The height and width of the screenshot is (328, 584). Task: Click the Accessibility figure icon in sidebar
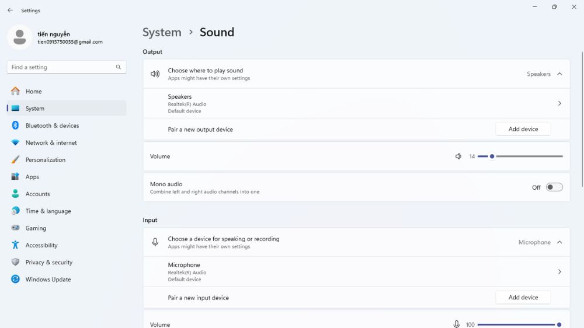click(x=15, y=245)
